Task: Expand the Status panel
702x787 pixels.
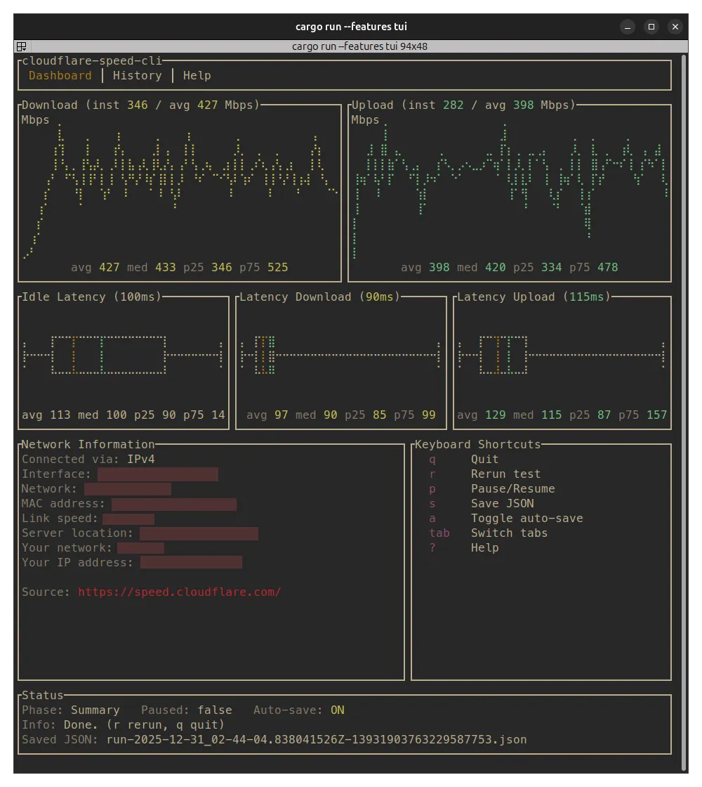Action: click(x=42, y=695)
